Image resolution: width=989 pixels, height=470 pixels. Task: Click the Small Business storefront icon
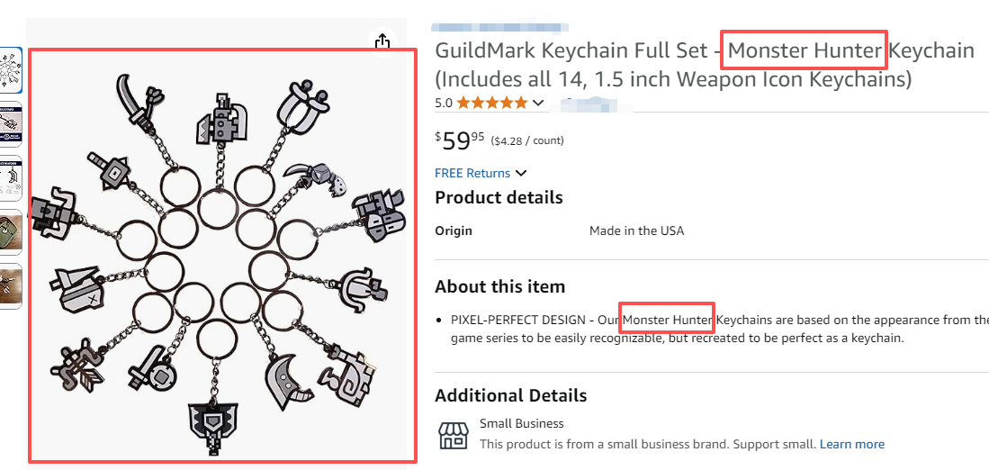453,434
